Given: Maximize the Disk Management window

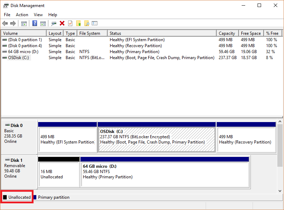Looking at the screenshot, I should (259, 5).
